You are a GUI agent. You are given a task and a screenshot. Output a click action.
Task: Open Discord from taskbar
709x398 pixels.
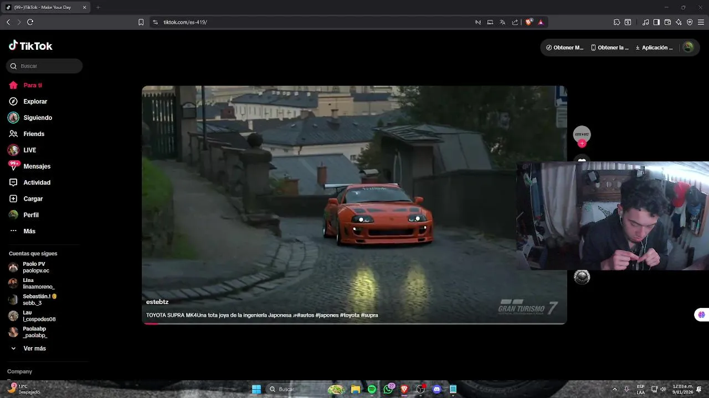(436, 389)
